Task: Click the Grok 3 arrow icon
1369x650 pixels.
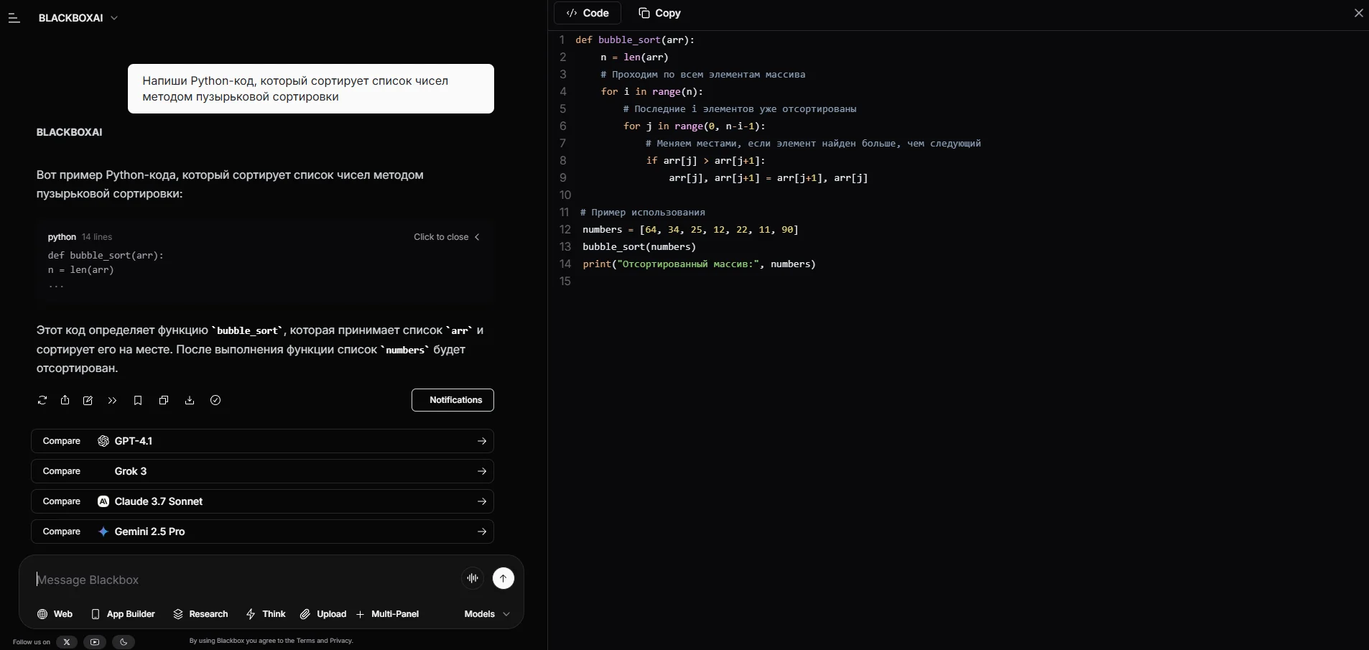Action: (x=482, y=471)
